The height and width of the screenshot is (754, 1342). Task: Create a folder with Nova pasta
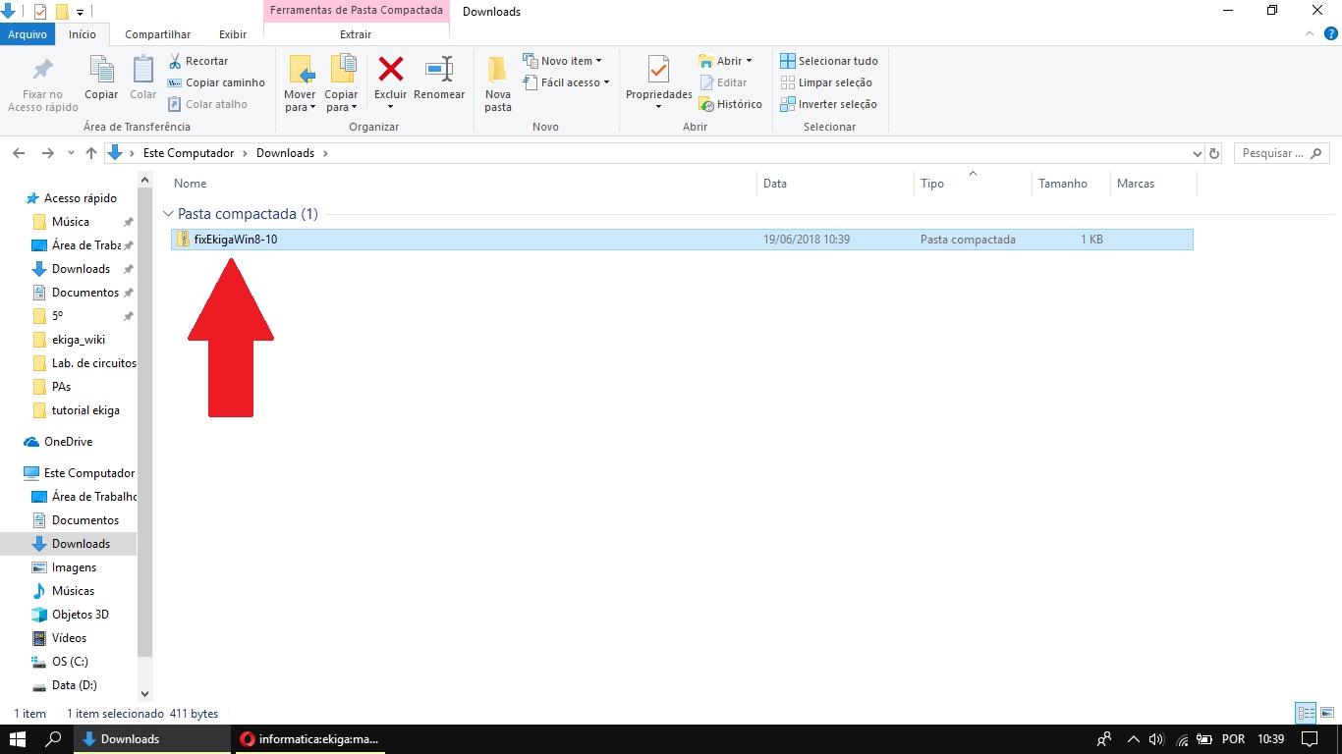click(x=498, y=82)
